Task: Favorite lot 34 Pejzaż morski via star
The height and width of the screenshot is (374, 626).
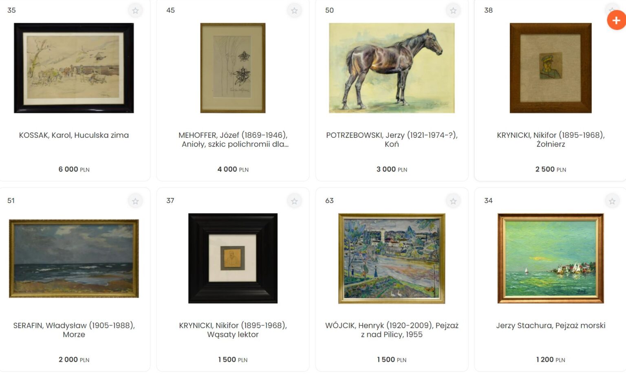Action: (x=612, y=201)
